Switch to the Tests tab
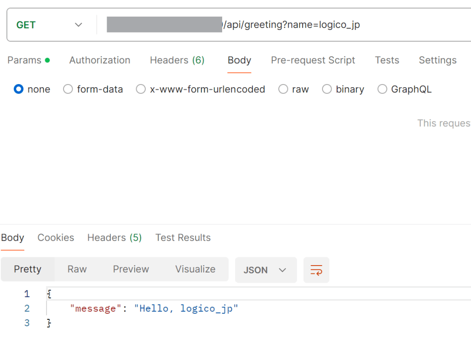This screenshot has width=471, height=346. 387,60
